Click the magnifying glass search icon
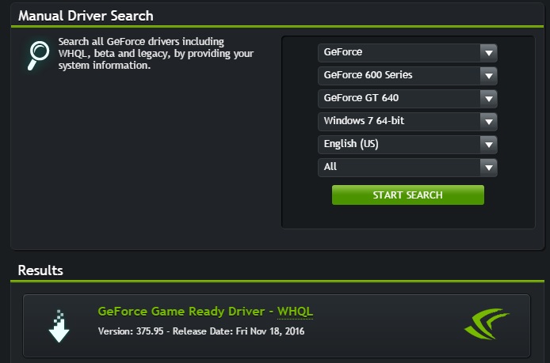 point(38,55)
